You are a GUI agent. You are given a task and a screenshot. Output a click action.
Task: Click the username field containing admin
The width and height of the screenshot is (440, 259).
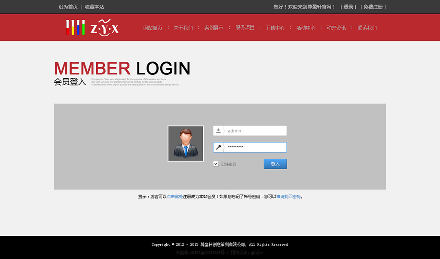255,131
